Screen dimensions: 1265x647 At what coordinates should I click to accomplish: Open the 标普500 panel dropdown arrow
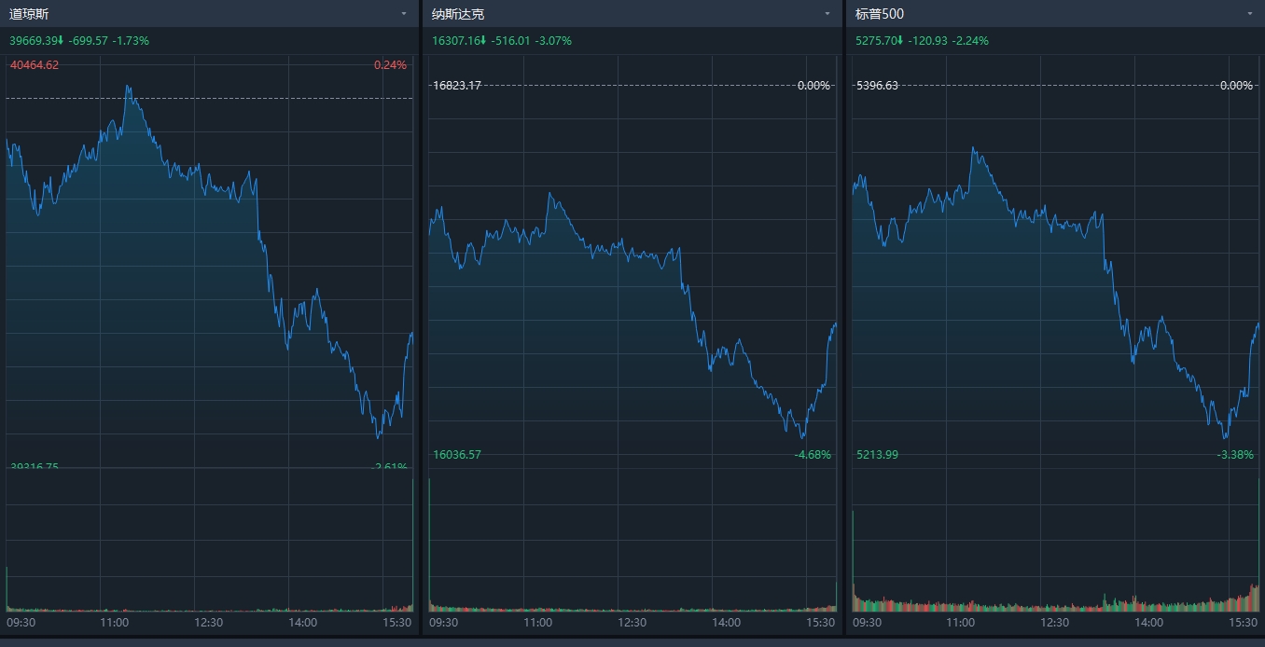(1250, 14)
